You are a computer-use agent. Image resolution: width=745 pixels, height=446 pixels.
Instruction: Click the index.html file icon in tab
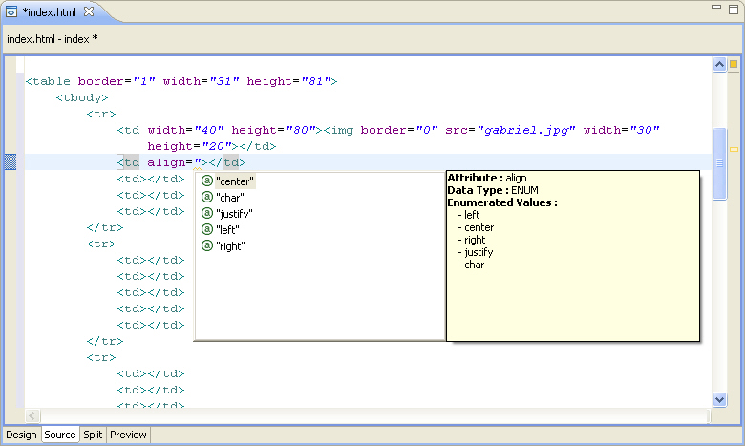12,11
